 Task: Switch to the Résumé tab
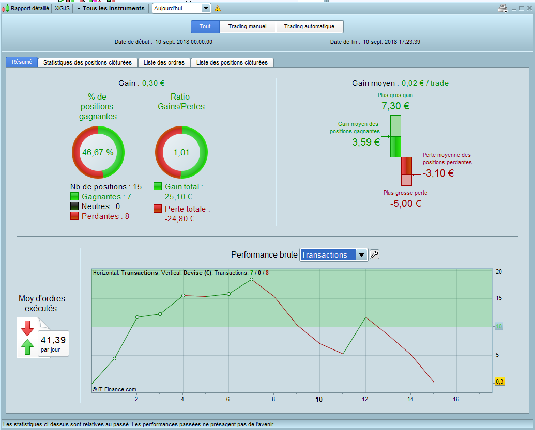22,62
